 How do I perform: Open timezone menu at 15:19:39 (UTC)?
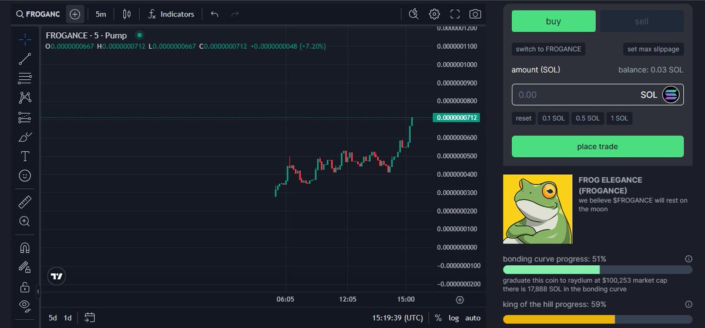(x=397, y=318)
